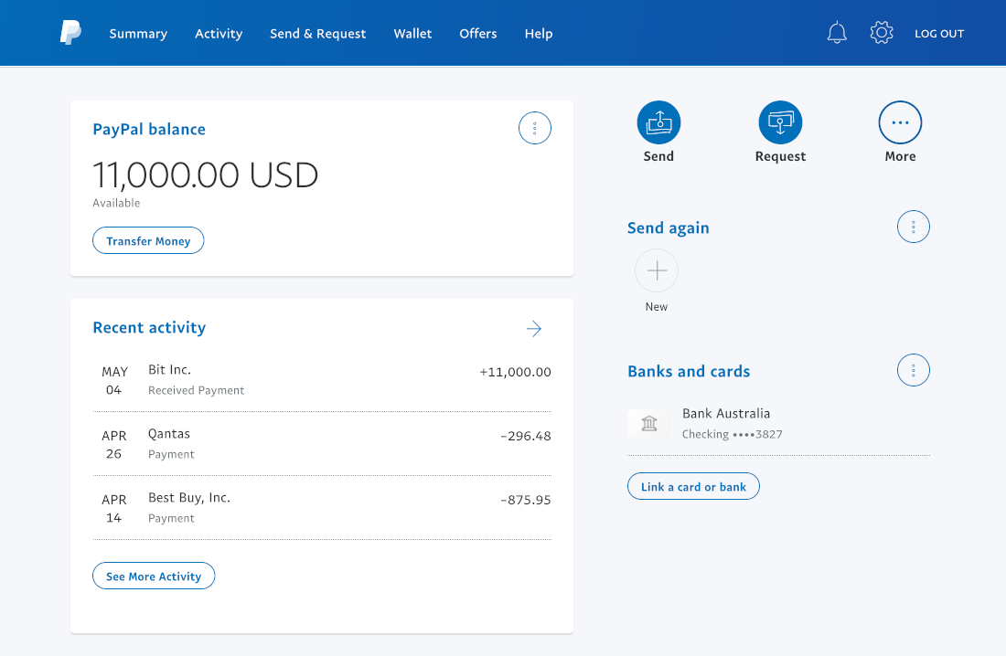This screenshot has width=1006, height=656.
Task: Click the -296.48 amount
Action: pyautogui.click(x=526, y=436)
